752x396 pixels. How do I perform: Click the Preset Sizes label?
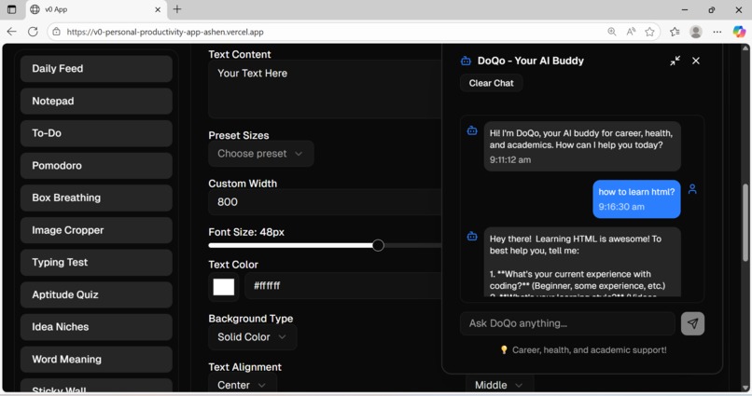point(238,135)
